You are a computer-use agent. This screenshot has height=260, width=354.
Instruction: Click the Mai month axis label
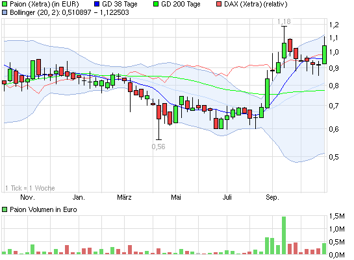click(175, 197)
